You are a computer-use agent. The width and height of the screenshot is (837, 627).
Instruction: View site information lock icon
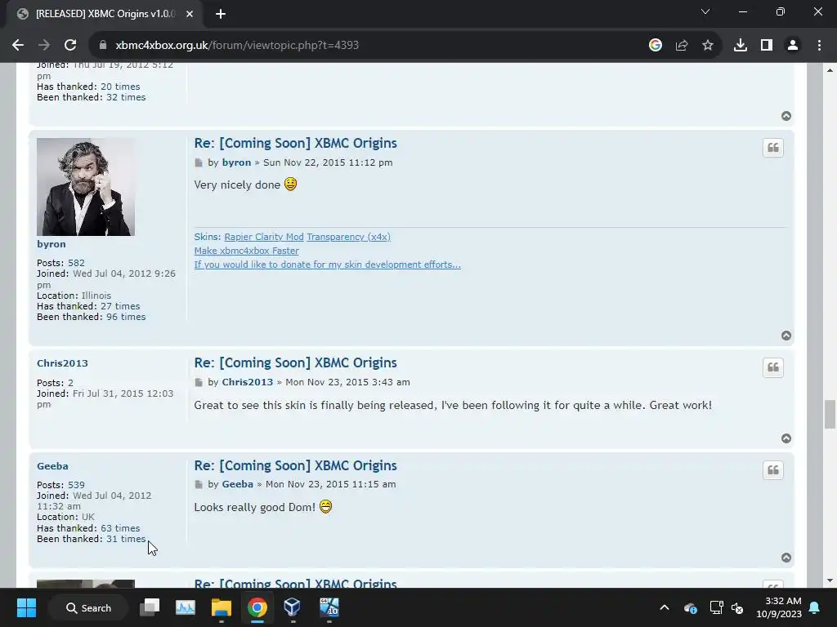tap(103, 46)
